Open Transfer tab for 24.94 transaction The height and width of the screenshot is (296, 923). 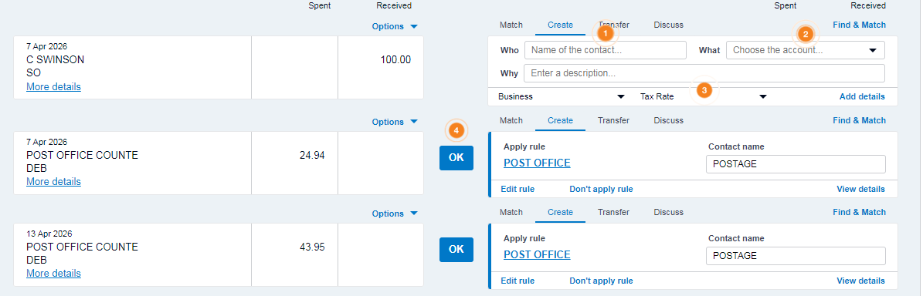point(613,120)
